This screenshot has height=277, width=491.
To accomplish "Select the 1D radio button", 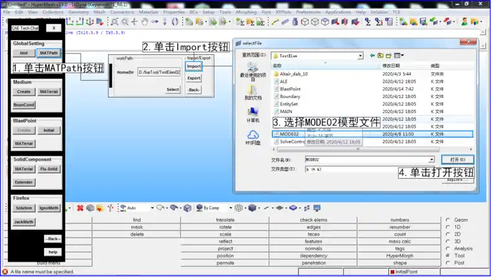I will click(x=448, y=227).
